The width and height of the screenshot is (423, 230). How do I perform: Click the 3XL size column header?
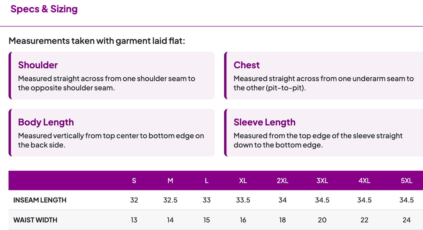(322, 181)
